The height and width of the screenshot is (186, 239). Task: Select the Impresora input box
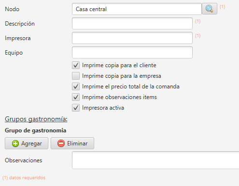132,38
